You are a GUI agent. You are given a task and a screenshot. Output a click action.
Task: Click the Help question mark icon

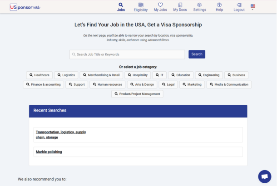pyautogui.click(x=219, y=5)
